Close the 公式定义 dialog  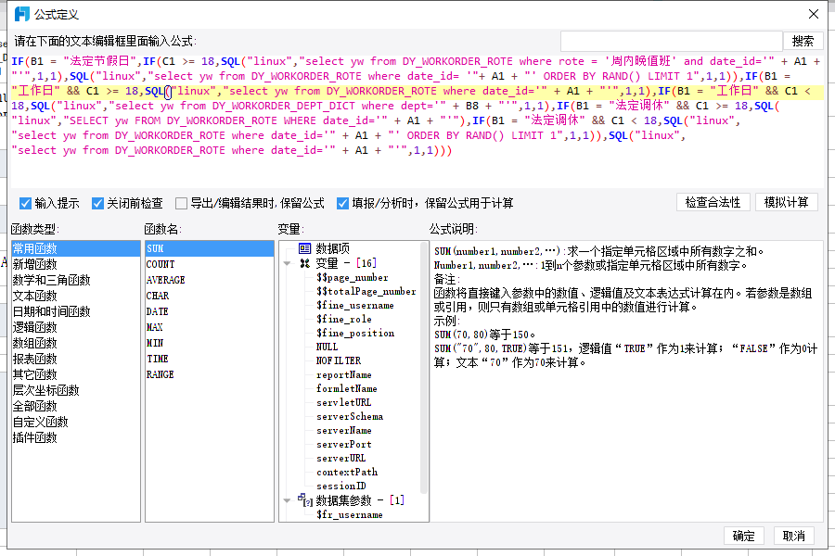[813, 14]
